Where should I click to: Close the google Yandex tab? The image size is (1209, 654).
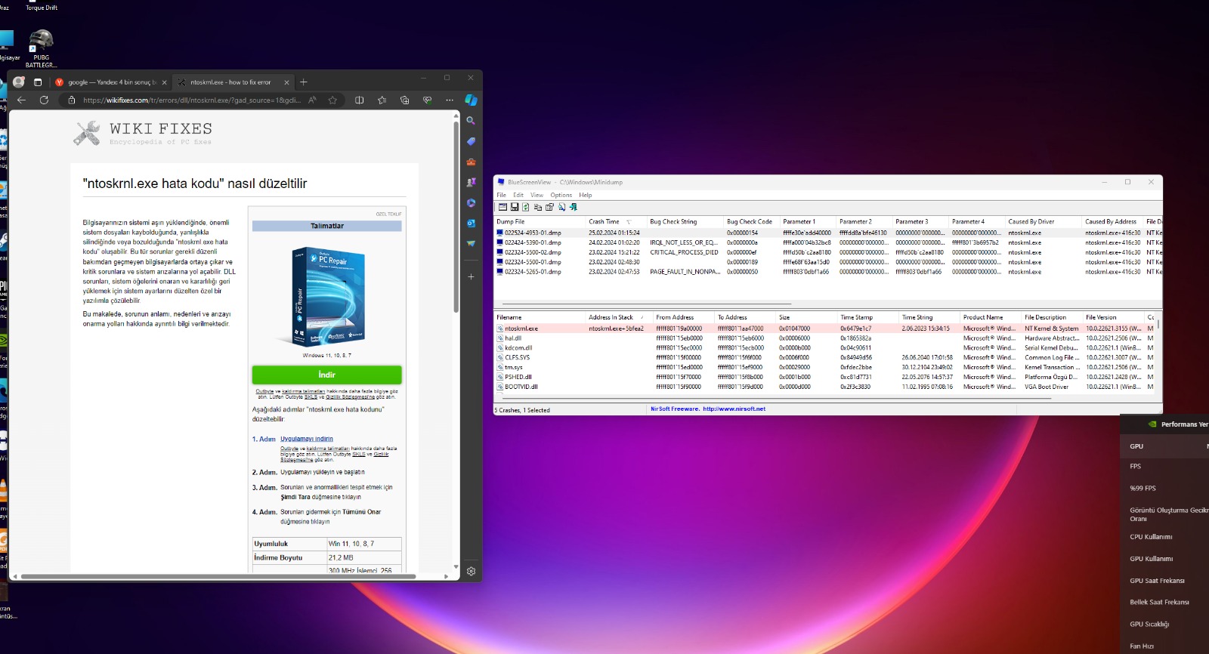pyautogui.click(x=164, y=82)
